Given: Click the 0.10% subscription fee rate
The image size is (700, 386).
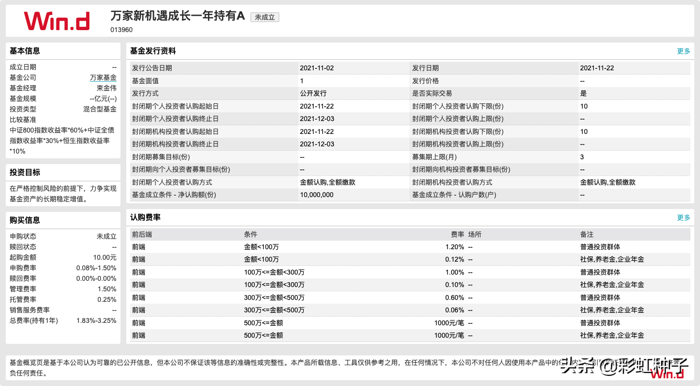Looking at the screenshot, I should 455,285.
